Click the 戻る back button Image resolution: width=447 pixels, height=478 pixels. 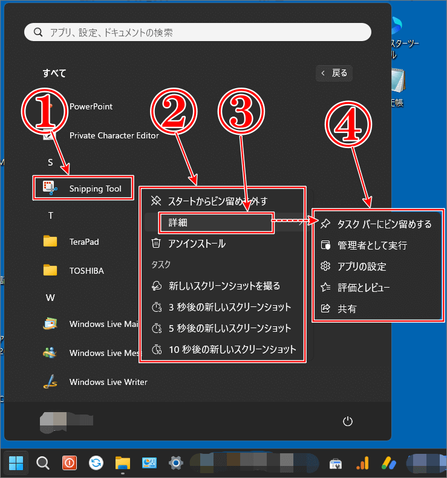point(334,73)
